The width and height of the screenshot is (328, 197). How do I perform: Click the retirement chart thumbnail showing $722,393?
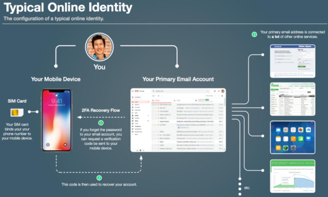(292, 176)
